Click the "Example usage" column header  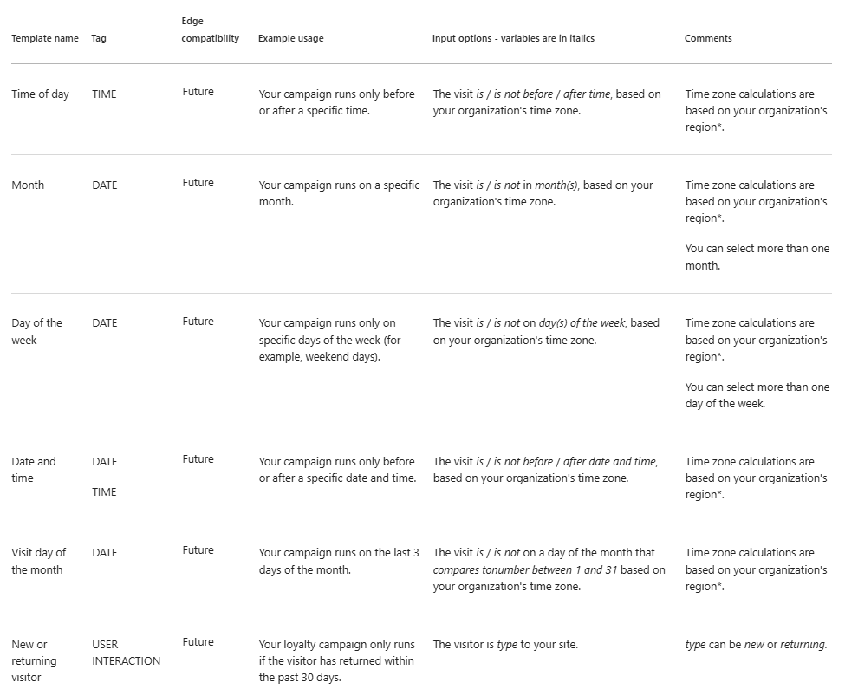[290, 38]
